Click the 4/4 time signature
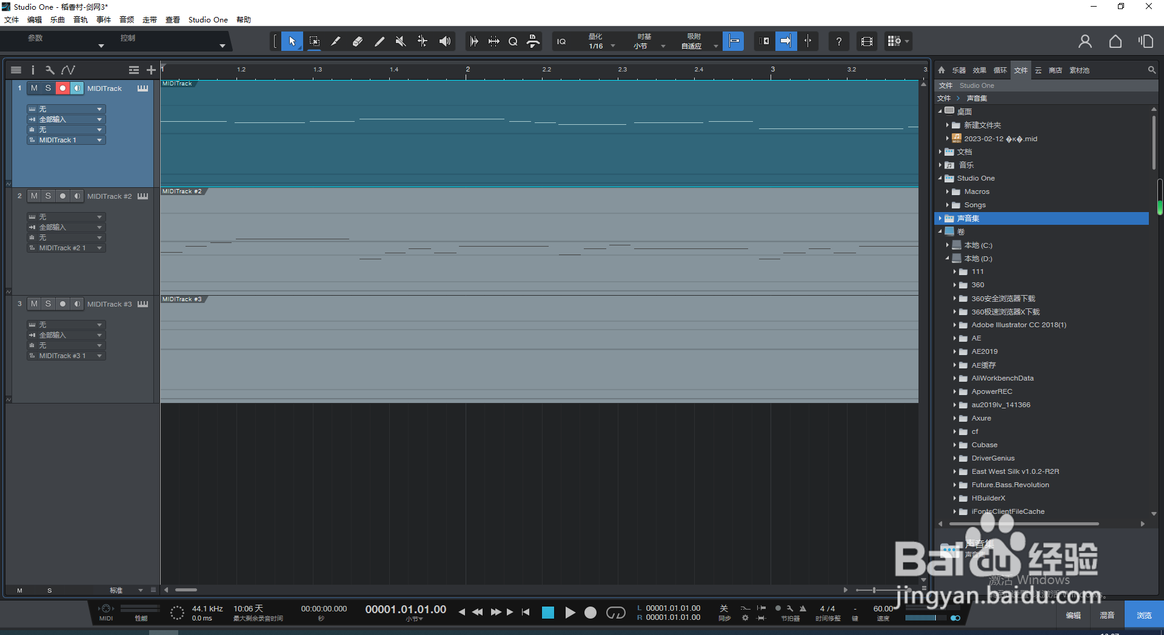Image resolution: width=1164 pixels, height=635 pixels. [x=827, y=608]
